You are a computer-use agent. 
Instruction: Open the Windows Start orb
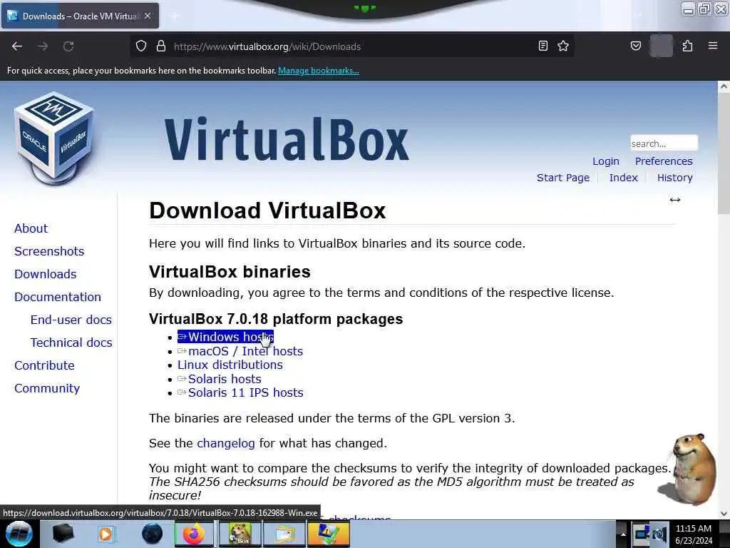click(x=19, y=534)
